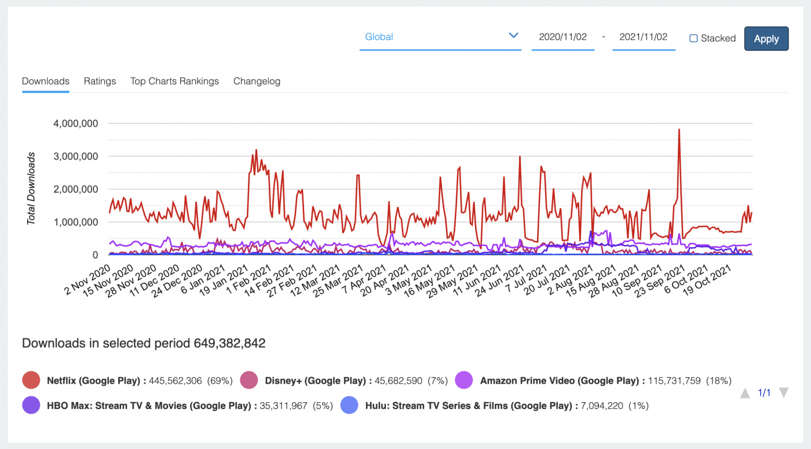Open the Top Charts Rankings tab
Image resolution: width=811 pixels, height=449 pixels.
174,81
